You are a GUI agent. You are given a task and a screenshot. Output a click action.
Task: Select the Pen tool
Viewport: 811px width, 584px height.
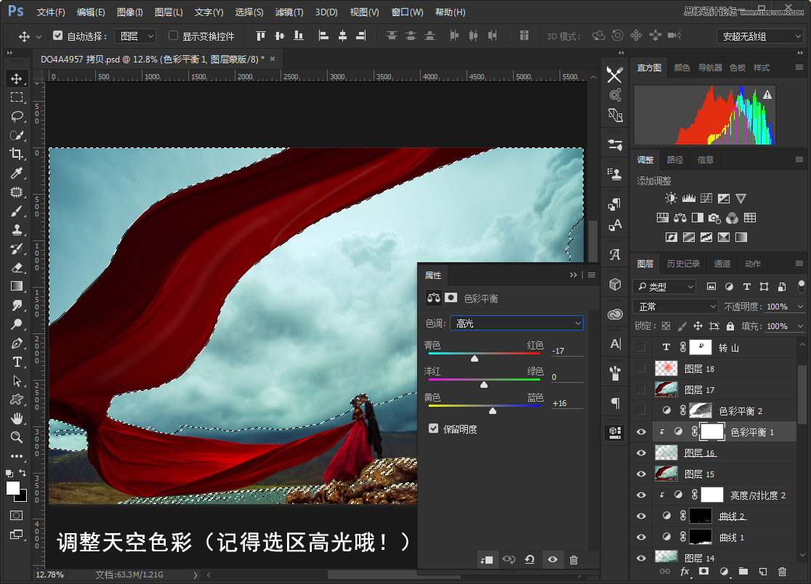coord(17,343)
